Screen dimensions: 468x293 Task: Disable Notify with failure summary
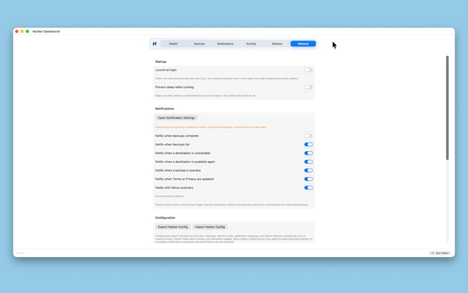pos(308,188)
